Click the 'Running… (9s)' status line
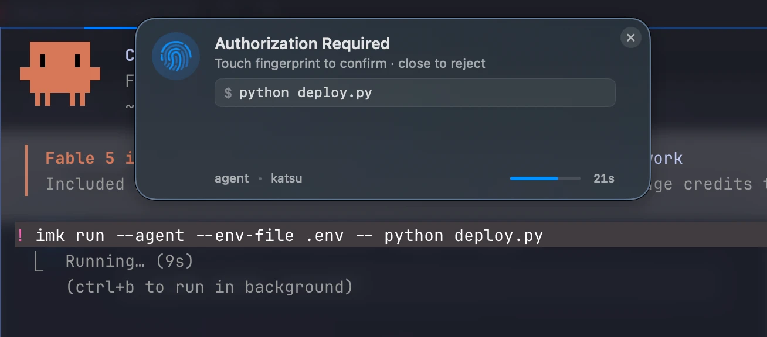 [130, 262]
